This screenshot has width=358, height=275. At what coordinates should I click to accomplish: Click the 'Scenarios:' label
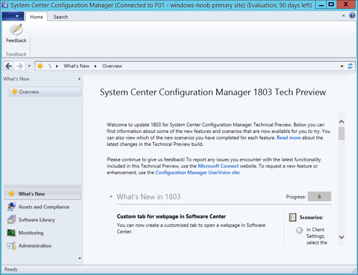[311, 217]
